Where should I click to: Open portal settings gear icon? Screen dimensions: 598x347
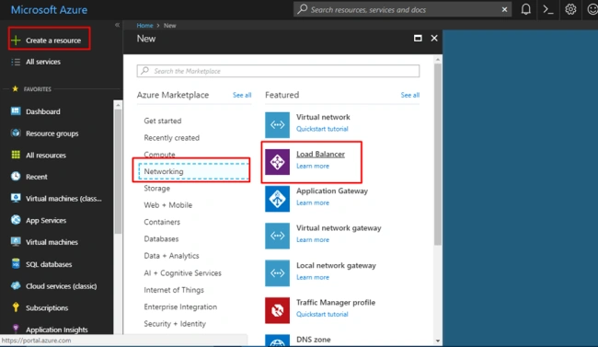point(570,9)
